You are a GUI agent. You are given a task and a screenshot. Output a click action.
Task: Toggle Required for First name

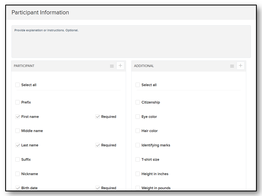(x=98, y=117)
